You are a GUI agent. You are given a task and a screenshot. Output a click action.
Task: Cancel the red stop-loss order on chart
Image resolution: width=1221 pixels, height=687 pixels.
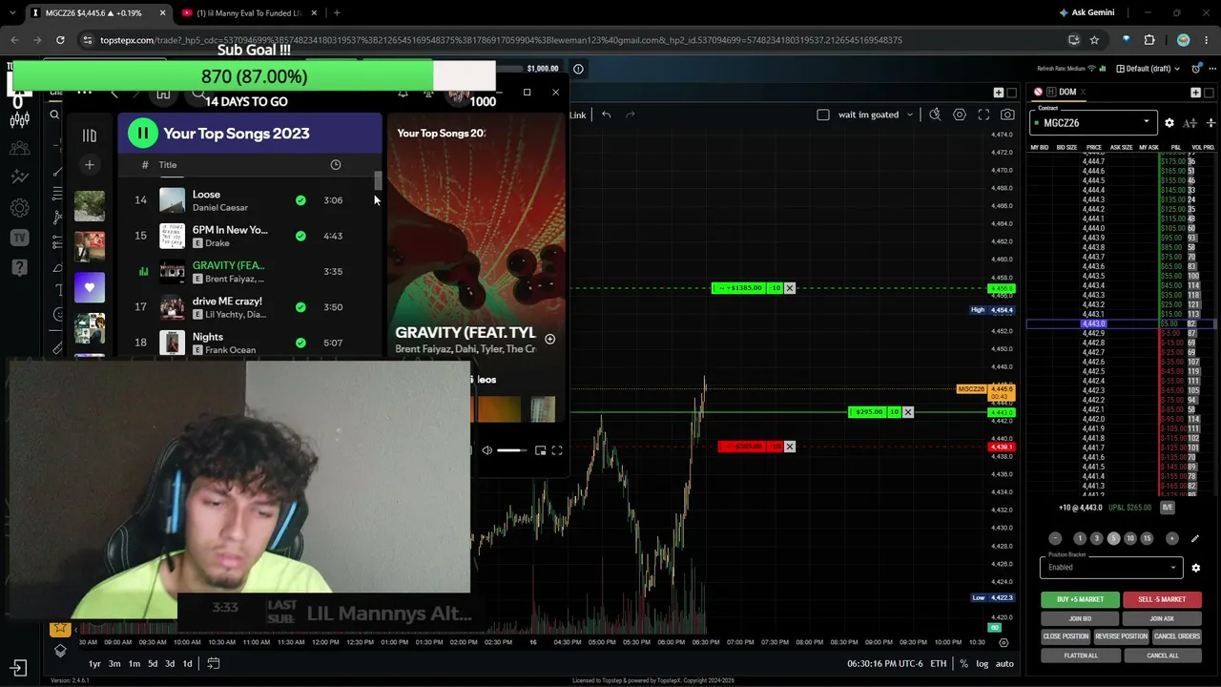(790, 447)
